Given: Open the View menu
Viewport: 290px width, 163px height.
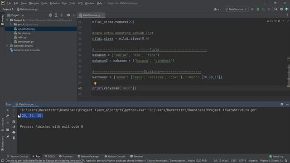Looking at the screenshot, I should click(x=24, y=3).
